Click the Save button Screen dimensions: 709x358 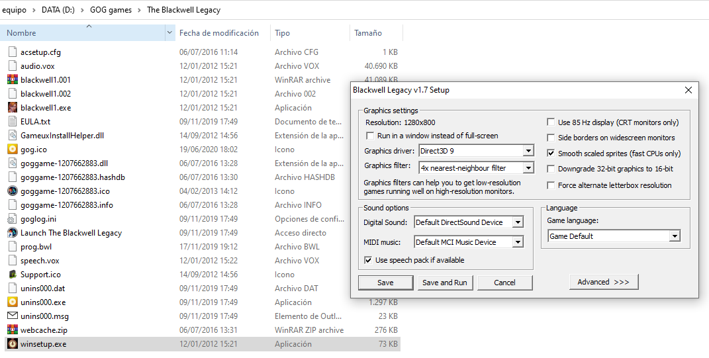(x=385, y=283)
